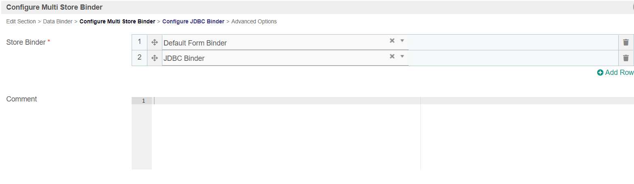Click row number 2 in Store Binder grid
This screenshot has height=184, width=634.
pyautogui.click(x=139, y=58)
